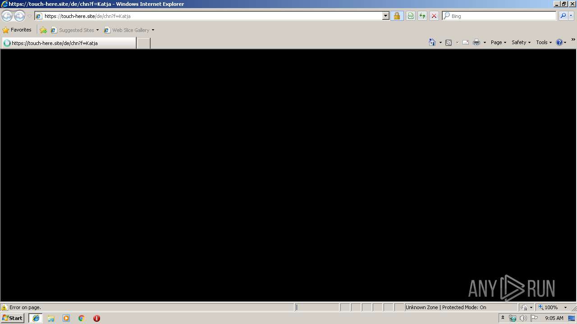
Task: Open a new blank tab
Action: 143,43
